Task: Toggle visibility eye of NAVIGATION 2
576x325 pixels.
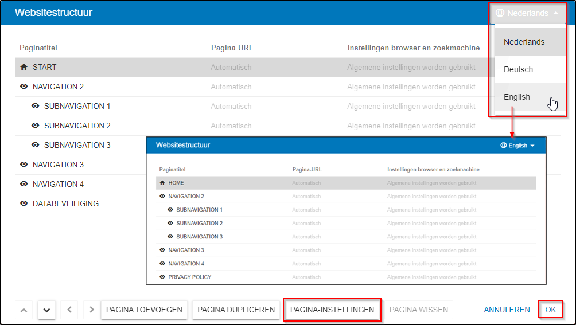Action: [x=24, y=87]
